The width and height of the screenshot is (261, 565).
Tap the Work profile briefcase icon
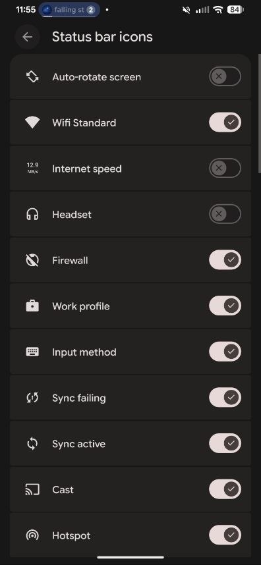pyautogui.click(x=32, y=306)
